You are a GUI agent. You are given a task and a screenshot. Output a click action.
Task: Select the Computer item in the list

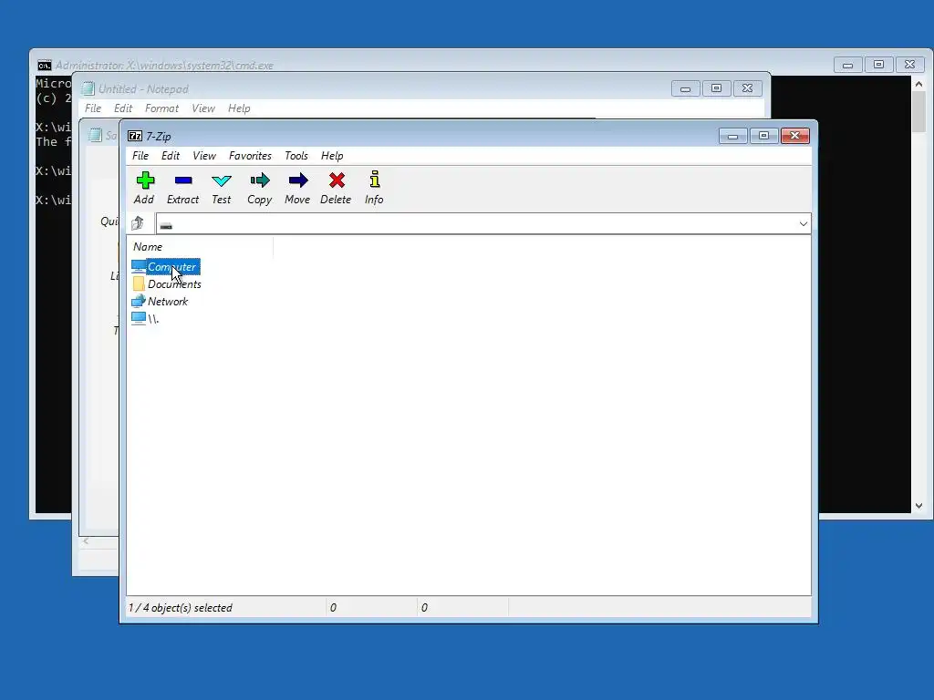click(x=166, y=267)
